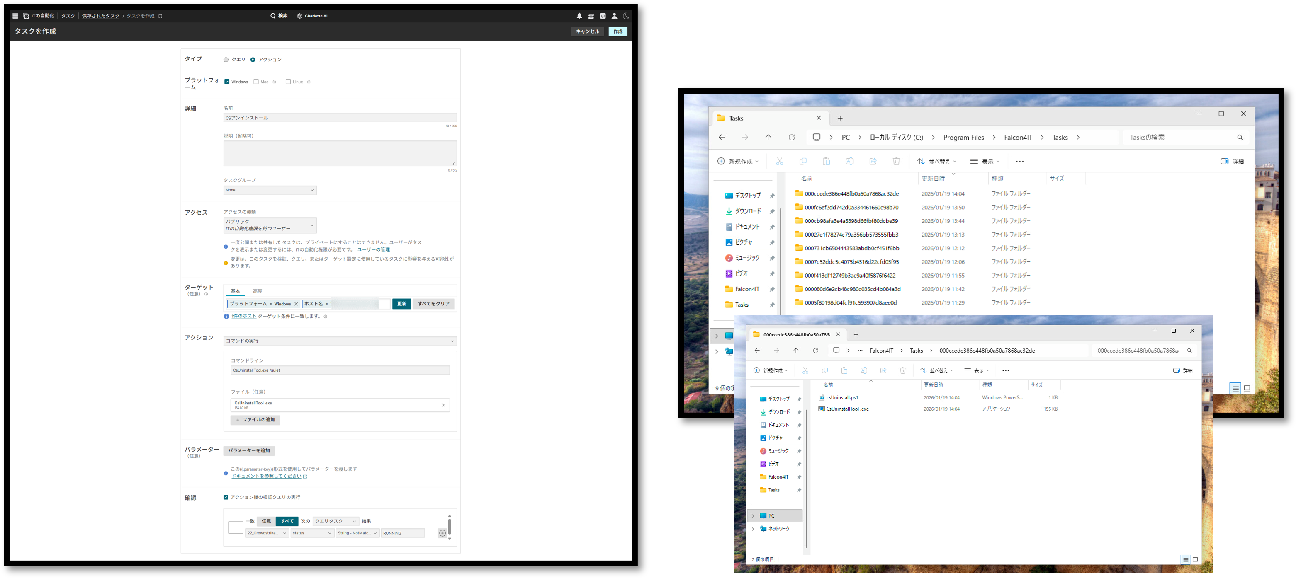Switch to the 高度 target tab
Screen dimensions: 1296x578
click(x=257, y=291)
